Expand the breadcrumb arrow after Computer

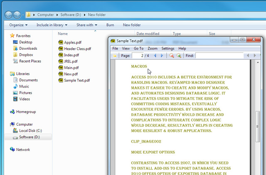coord(57,15)
